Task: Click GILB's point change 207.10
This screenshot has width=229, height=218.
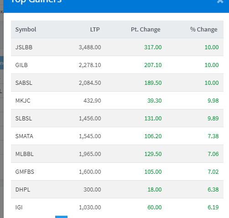Action: tap(153, 65)
